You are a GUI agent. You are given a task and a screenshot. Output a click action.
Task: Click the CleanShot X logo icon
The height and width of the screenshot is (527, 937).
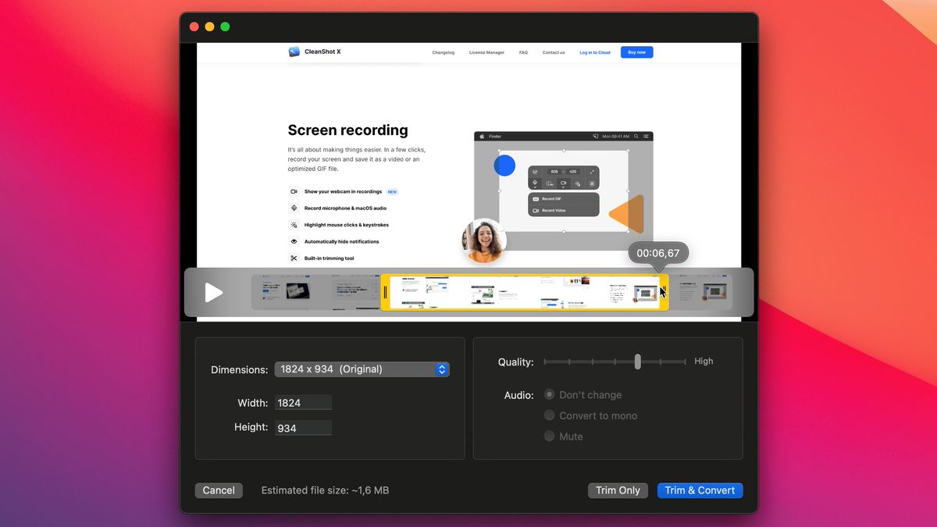(x=294, y=51)
